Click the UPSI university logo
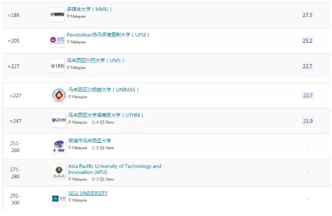The image size is (332, 216). (57, 40)
